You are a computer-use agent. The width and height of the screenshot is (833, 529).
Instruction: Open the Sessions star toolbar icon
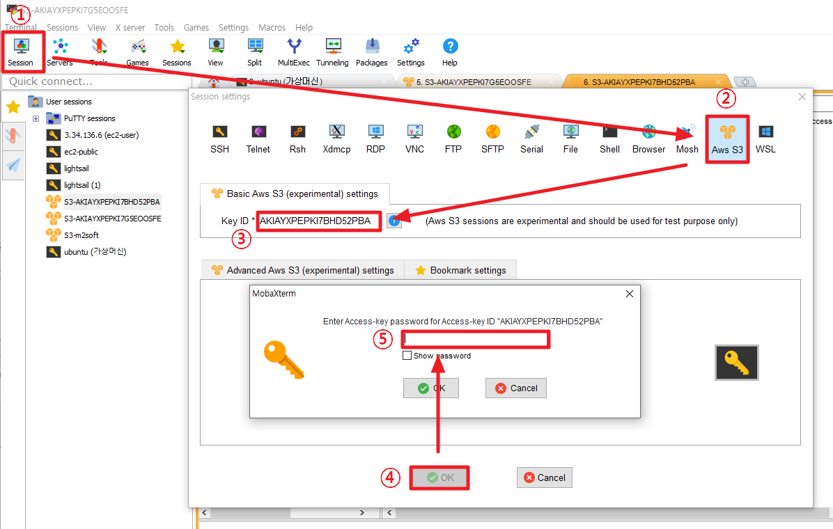tap(177, 52)
